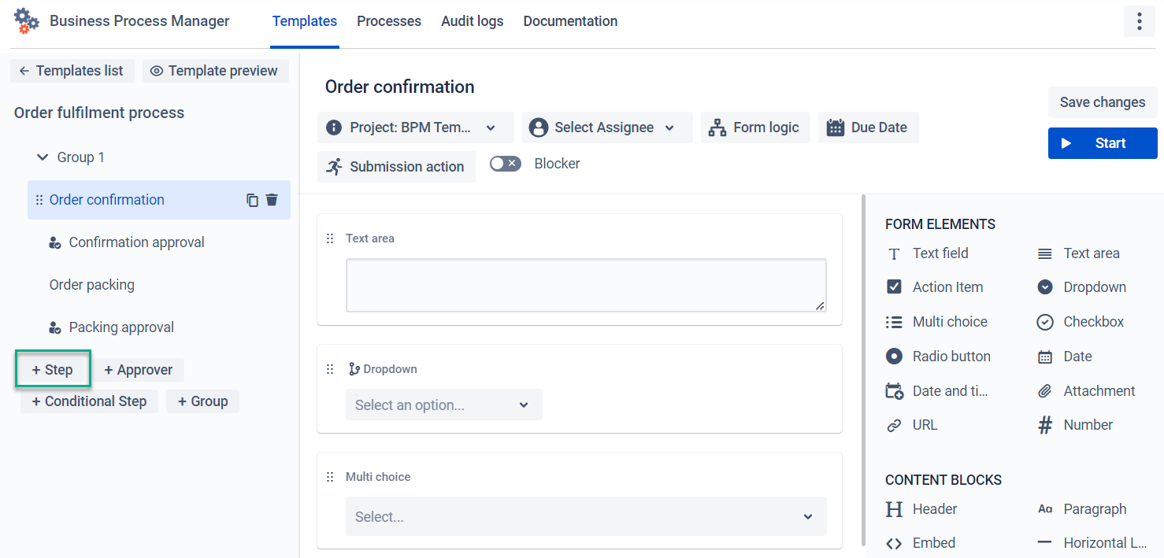
Task: Duplicate the Order confirmation step
Action: 252,200
